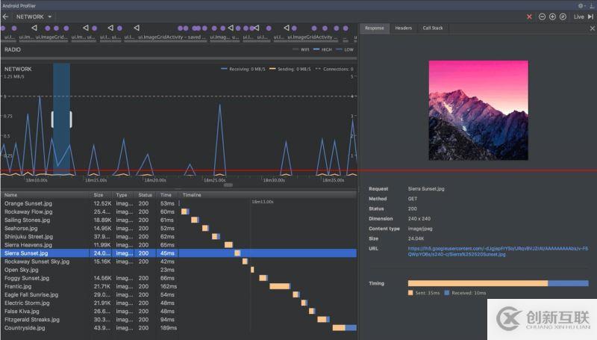Zoom in the timeline with plus icon
Screen dimensions: 597x340
[552, 16]
